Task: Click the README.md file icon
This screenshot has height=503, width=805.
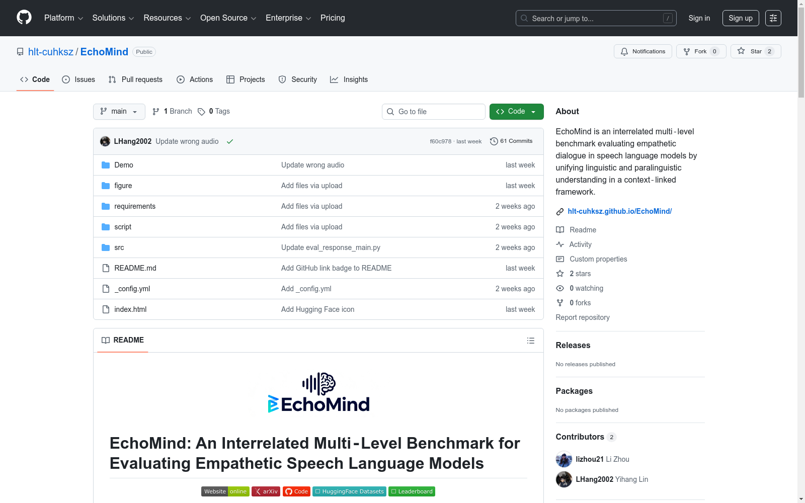Action: click(x=106, y=268)
